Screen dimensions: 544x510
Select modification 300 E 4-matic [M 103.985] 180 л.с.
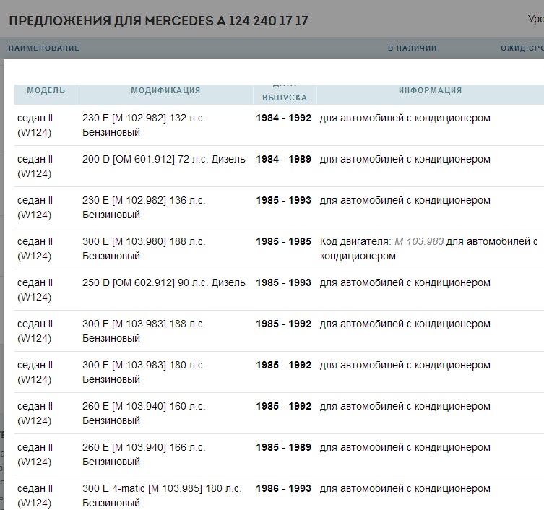162,496
